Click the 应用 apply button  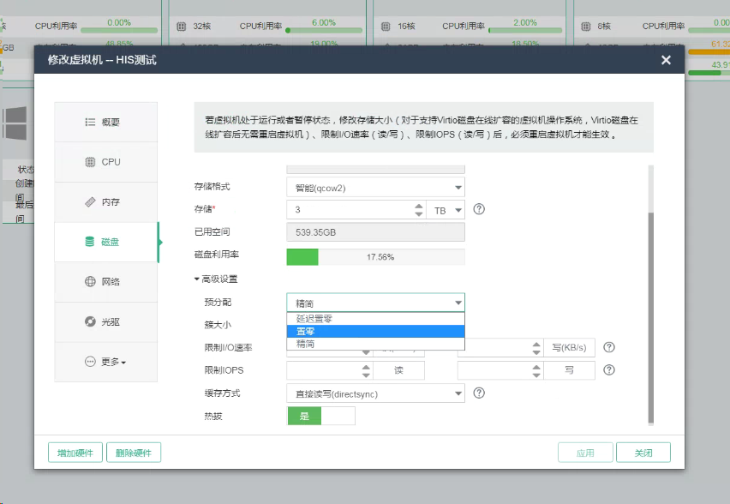click(585, 453)
